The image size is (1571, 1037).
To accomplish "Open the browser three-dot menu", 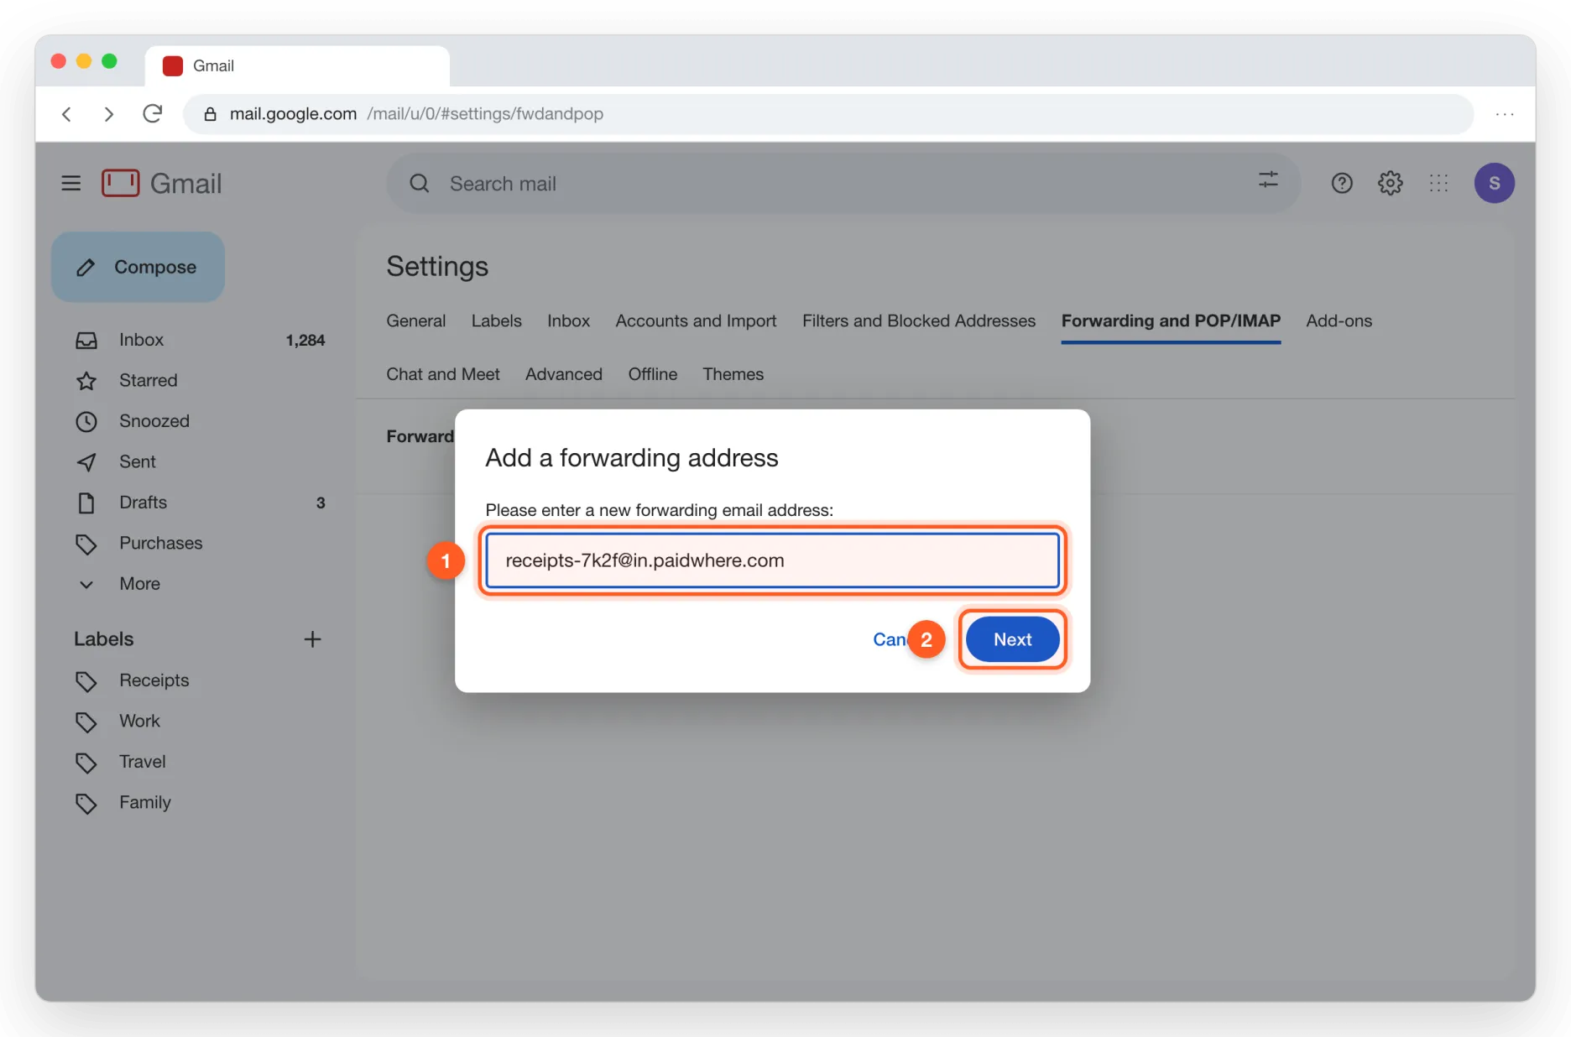I will tap(1505, 114).
